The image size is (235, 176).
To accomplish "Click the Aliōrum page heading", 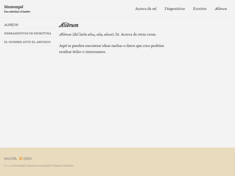I will tap(69, 25).
